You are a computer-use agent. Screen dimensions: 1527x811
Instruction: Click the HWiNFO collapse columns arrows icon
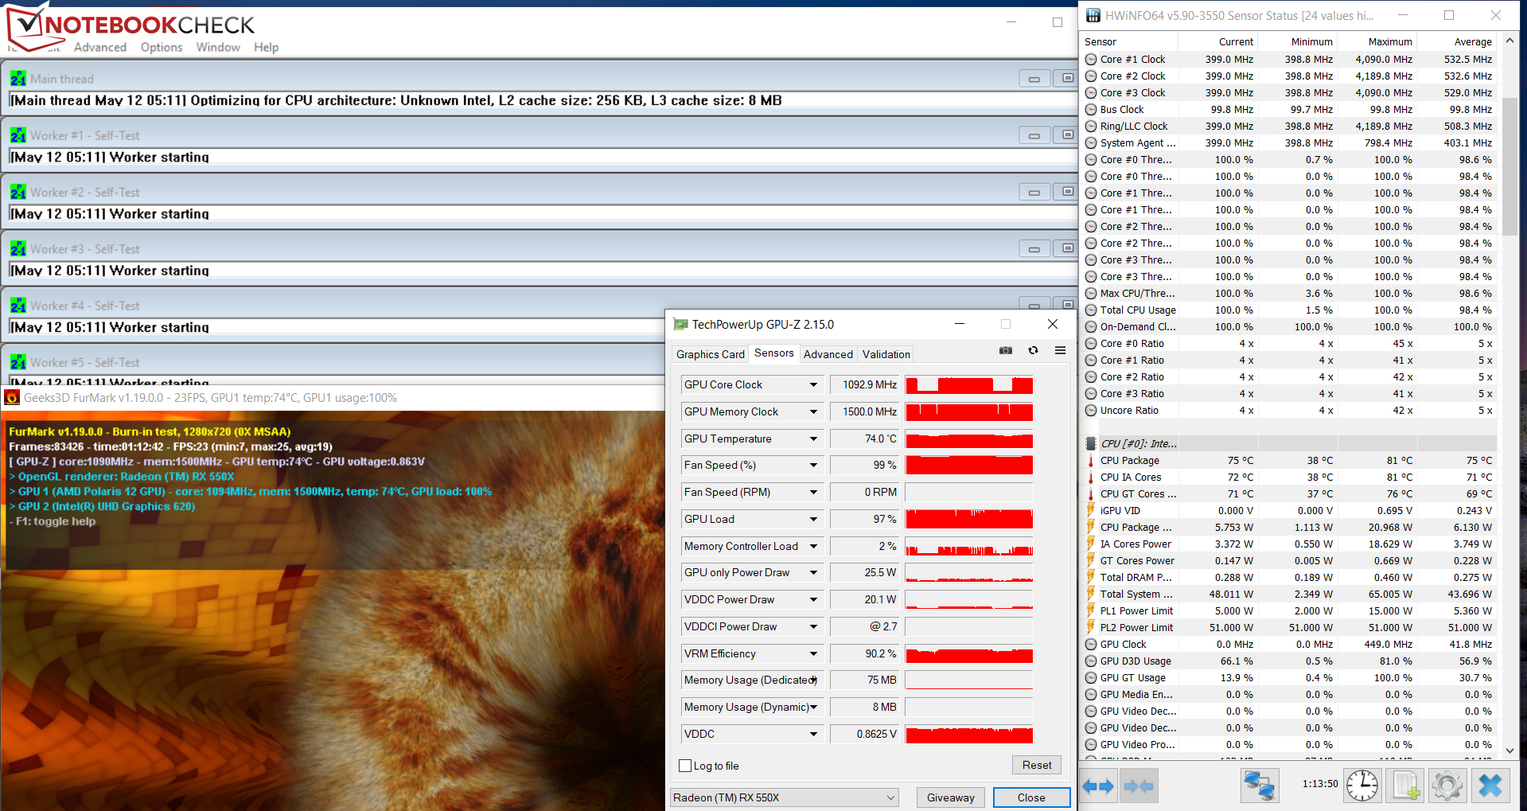[x=1138, y=786]
